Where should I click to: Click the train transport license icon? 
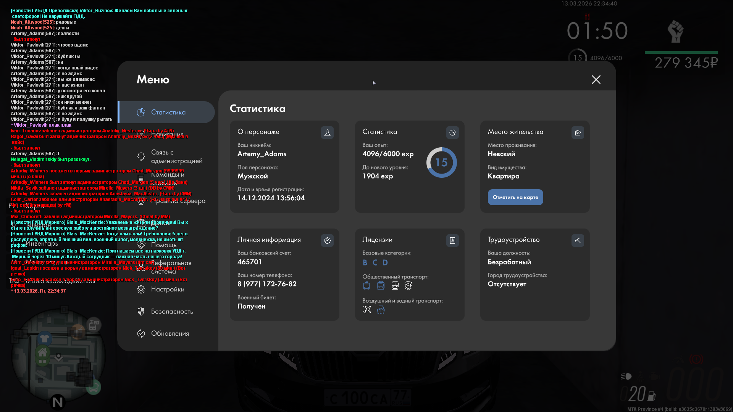(x=395, y=286)
